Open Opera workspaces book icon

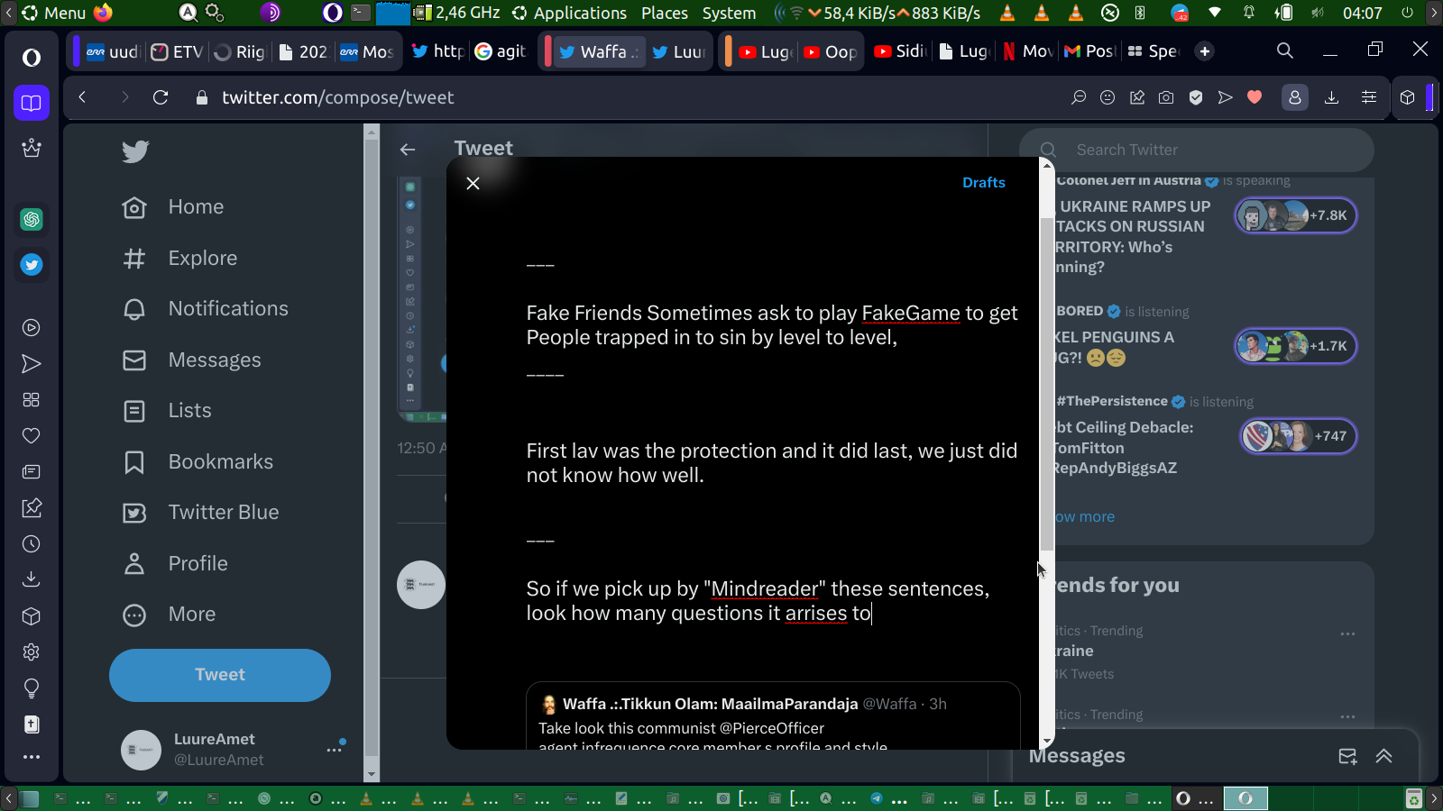pyautogui.click(x=32, y=103)
